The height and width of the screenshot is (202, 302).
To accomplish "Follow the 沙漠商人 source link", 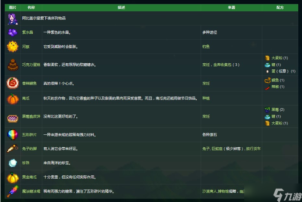I will [x=210, y=191].
